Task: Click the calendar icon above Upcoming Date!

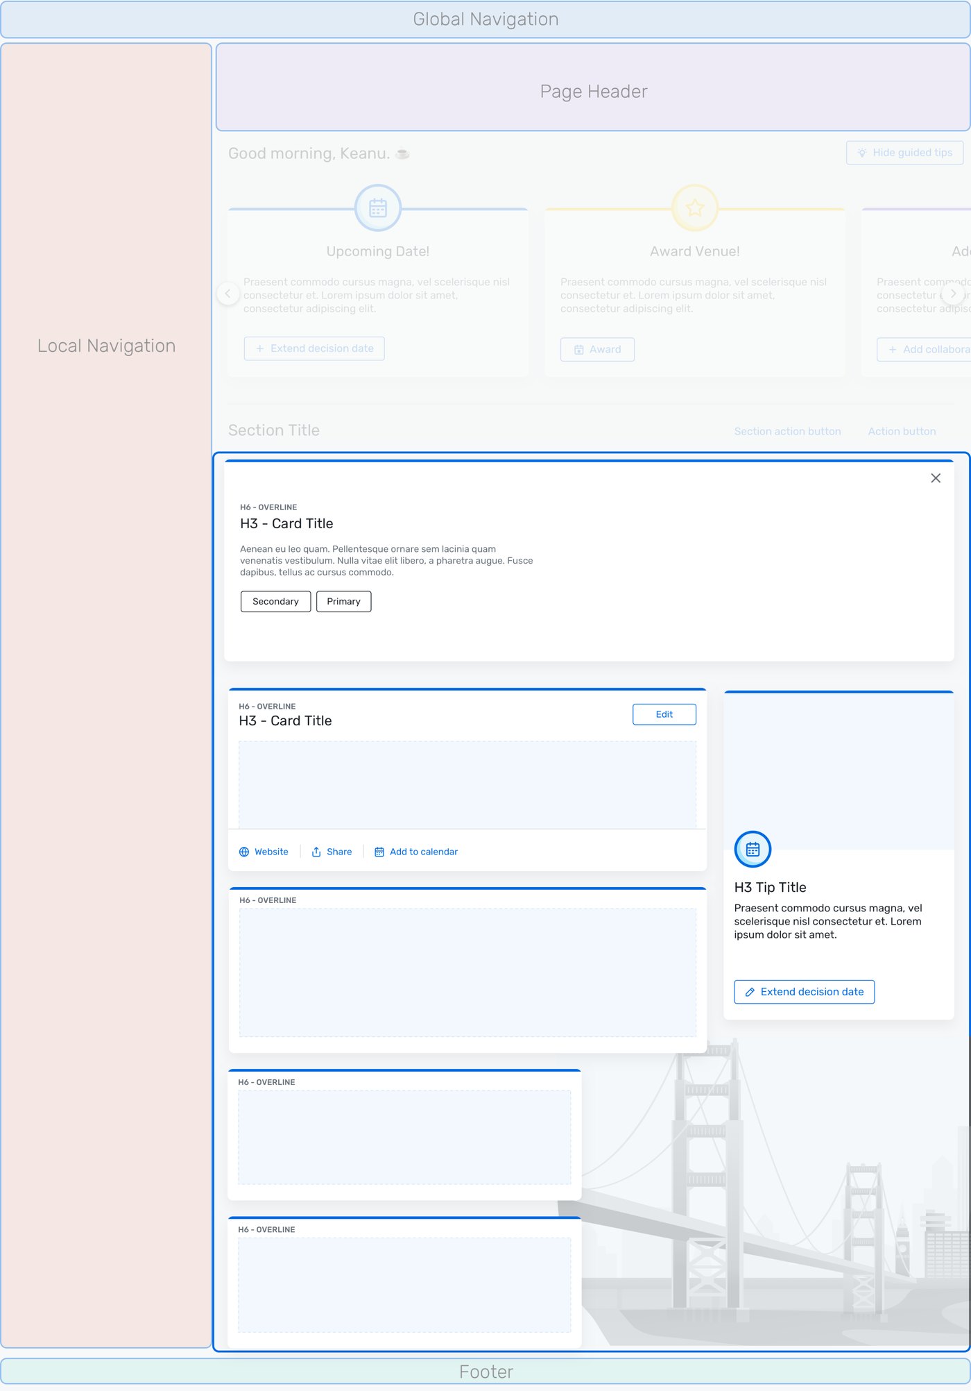Action: [x=378, y=208]
